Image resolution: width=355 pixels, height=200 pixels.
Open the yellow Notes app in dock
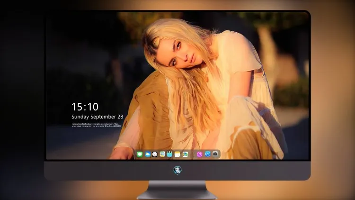177,155
